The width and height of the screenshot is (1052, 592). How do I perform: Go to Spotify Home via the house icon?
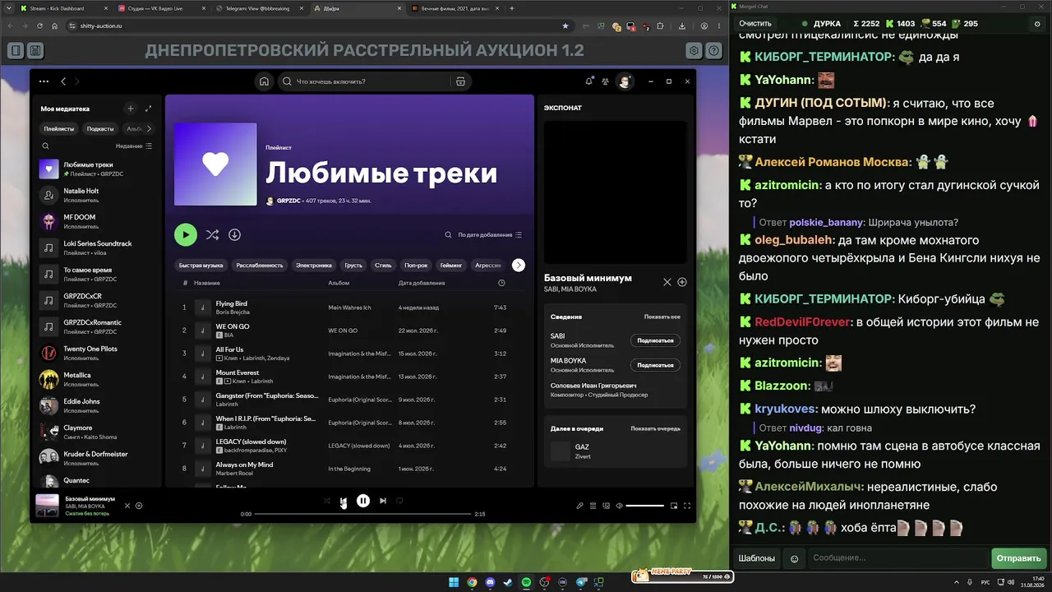pos(264,81)
